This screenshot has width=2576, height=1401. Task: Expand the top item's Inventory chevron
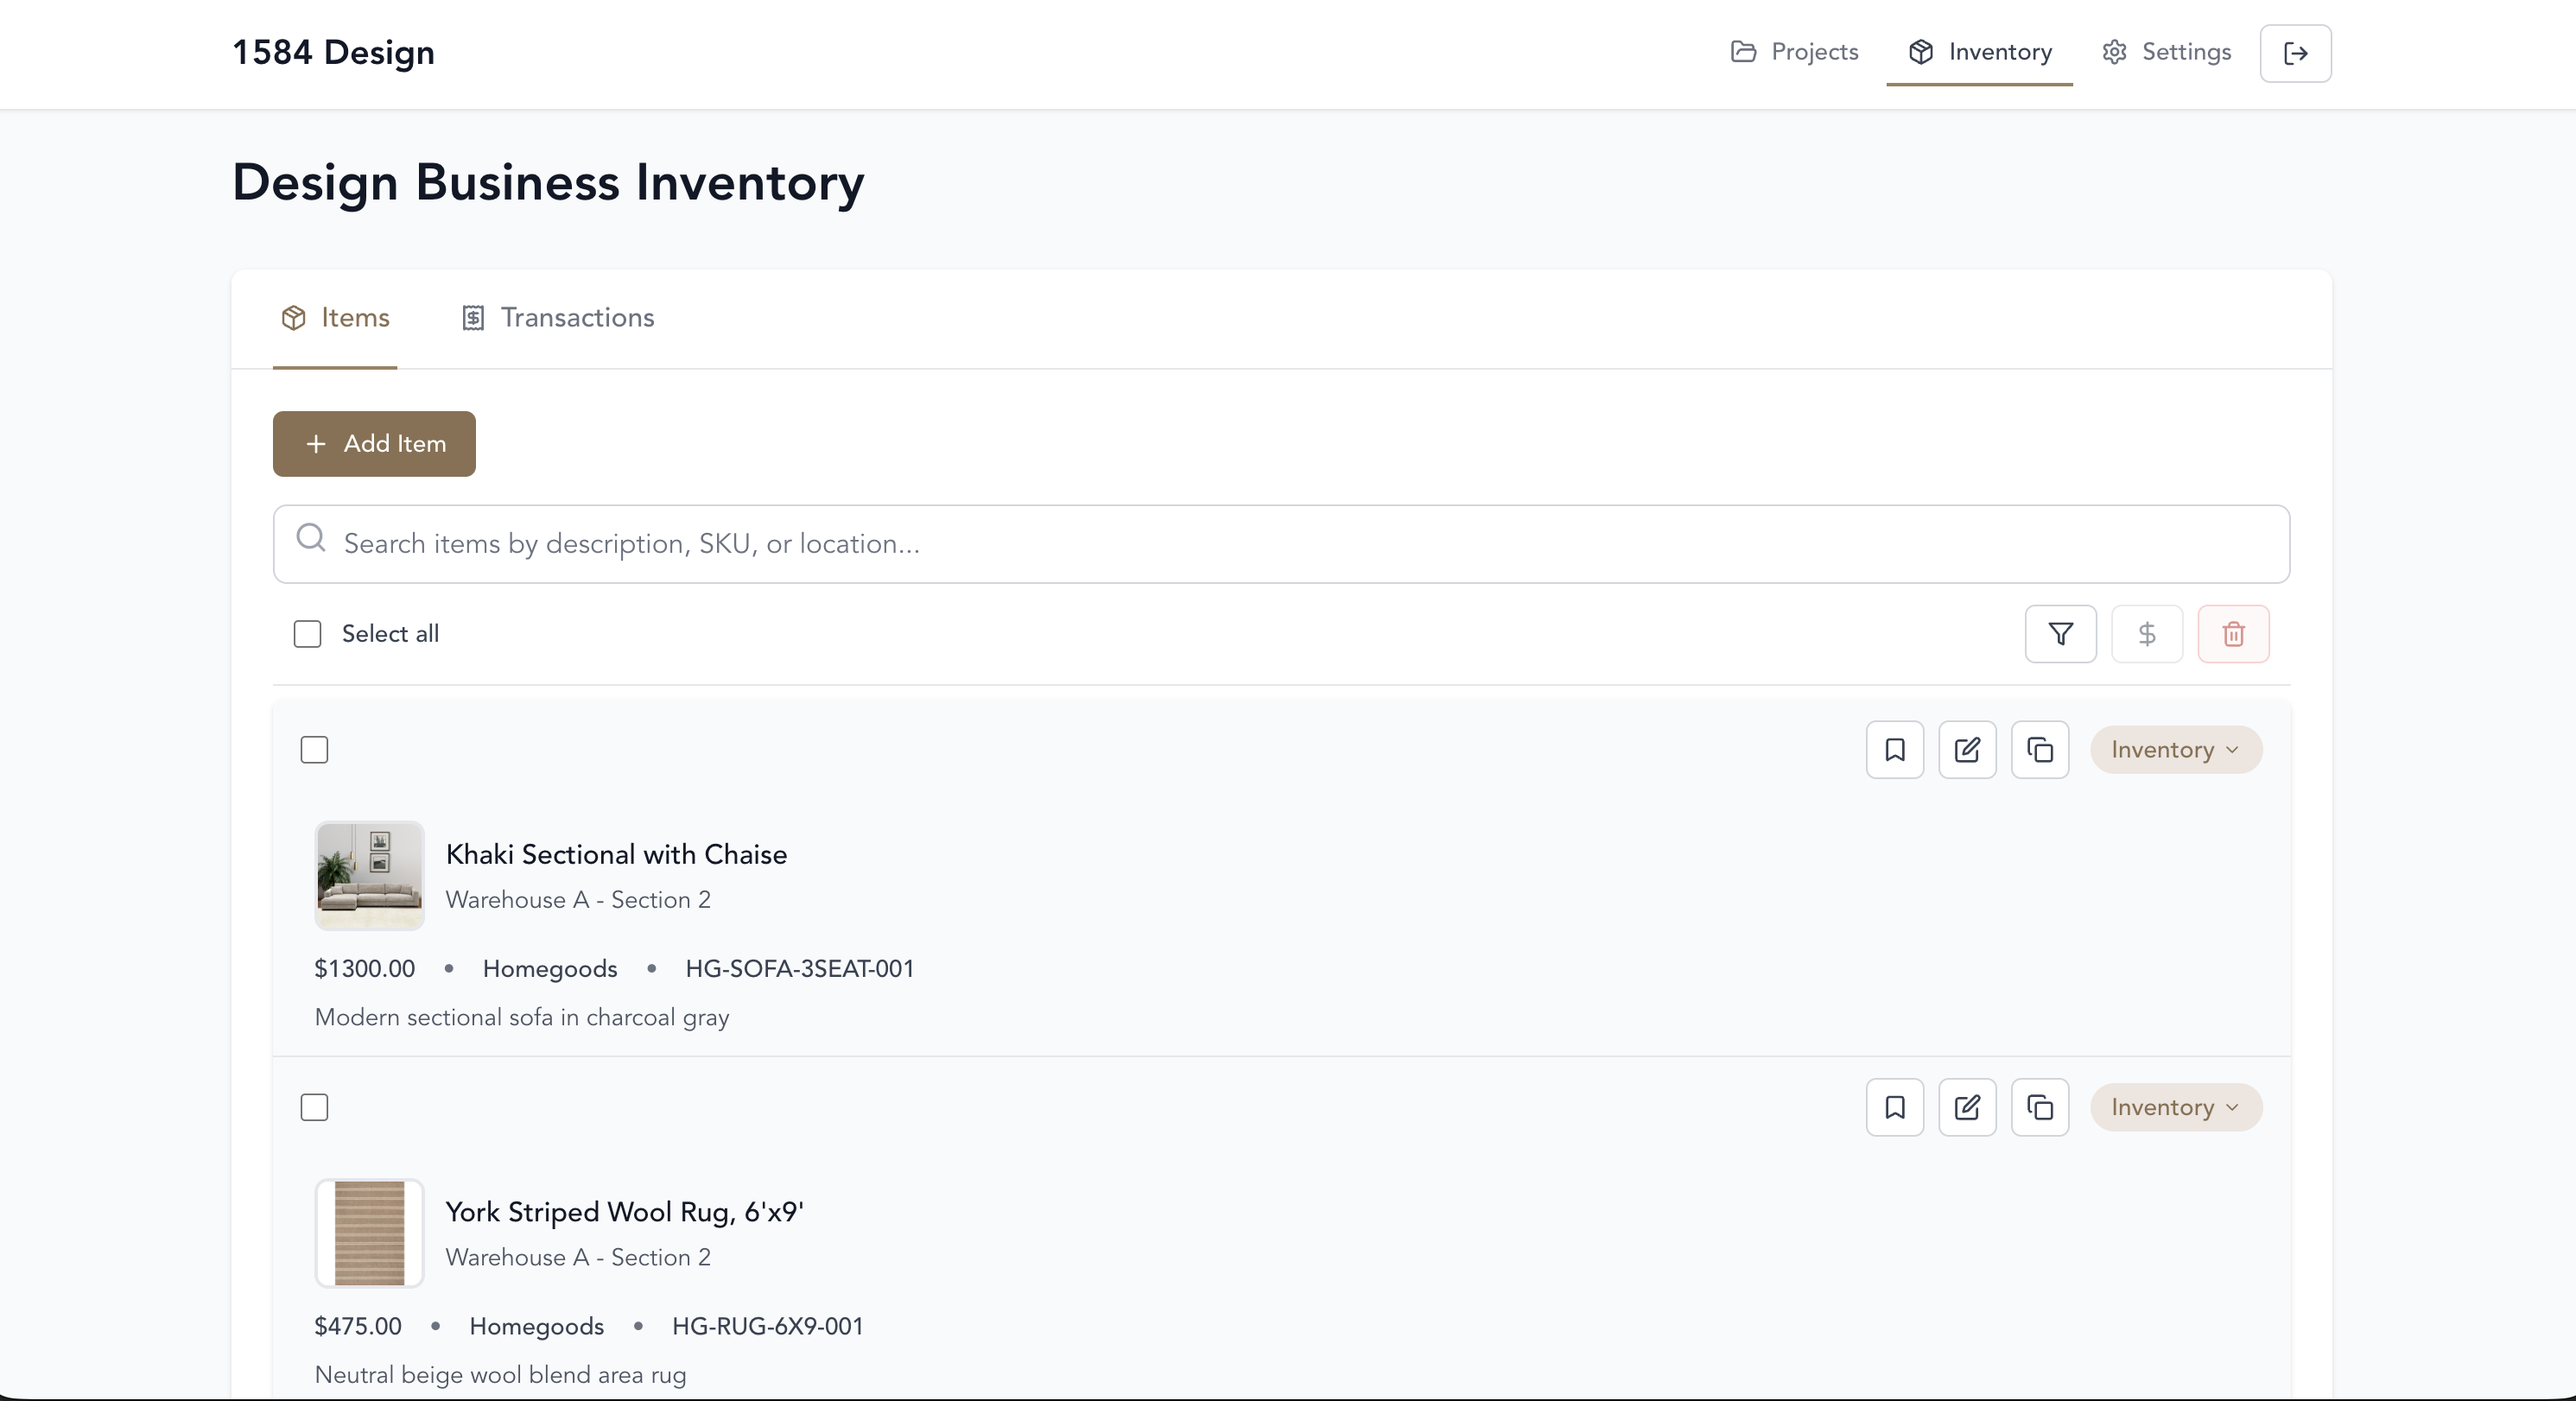2233,750
